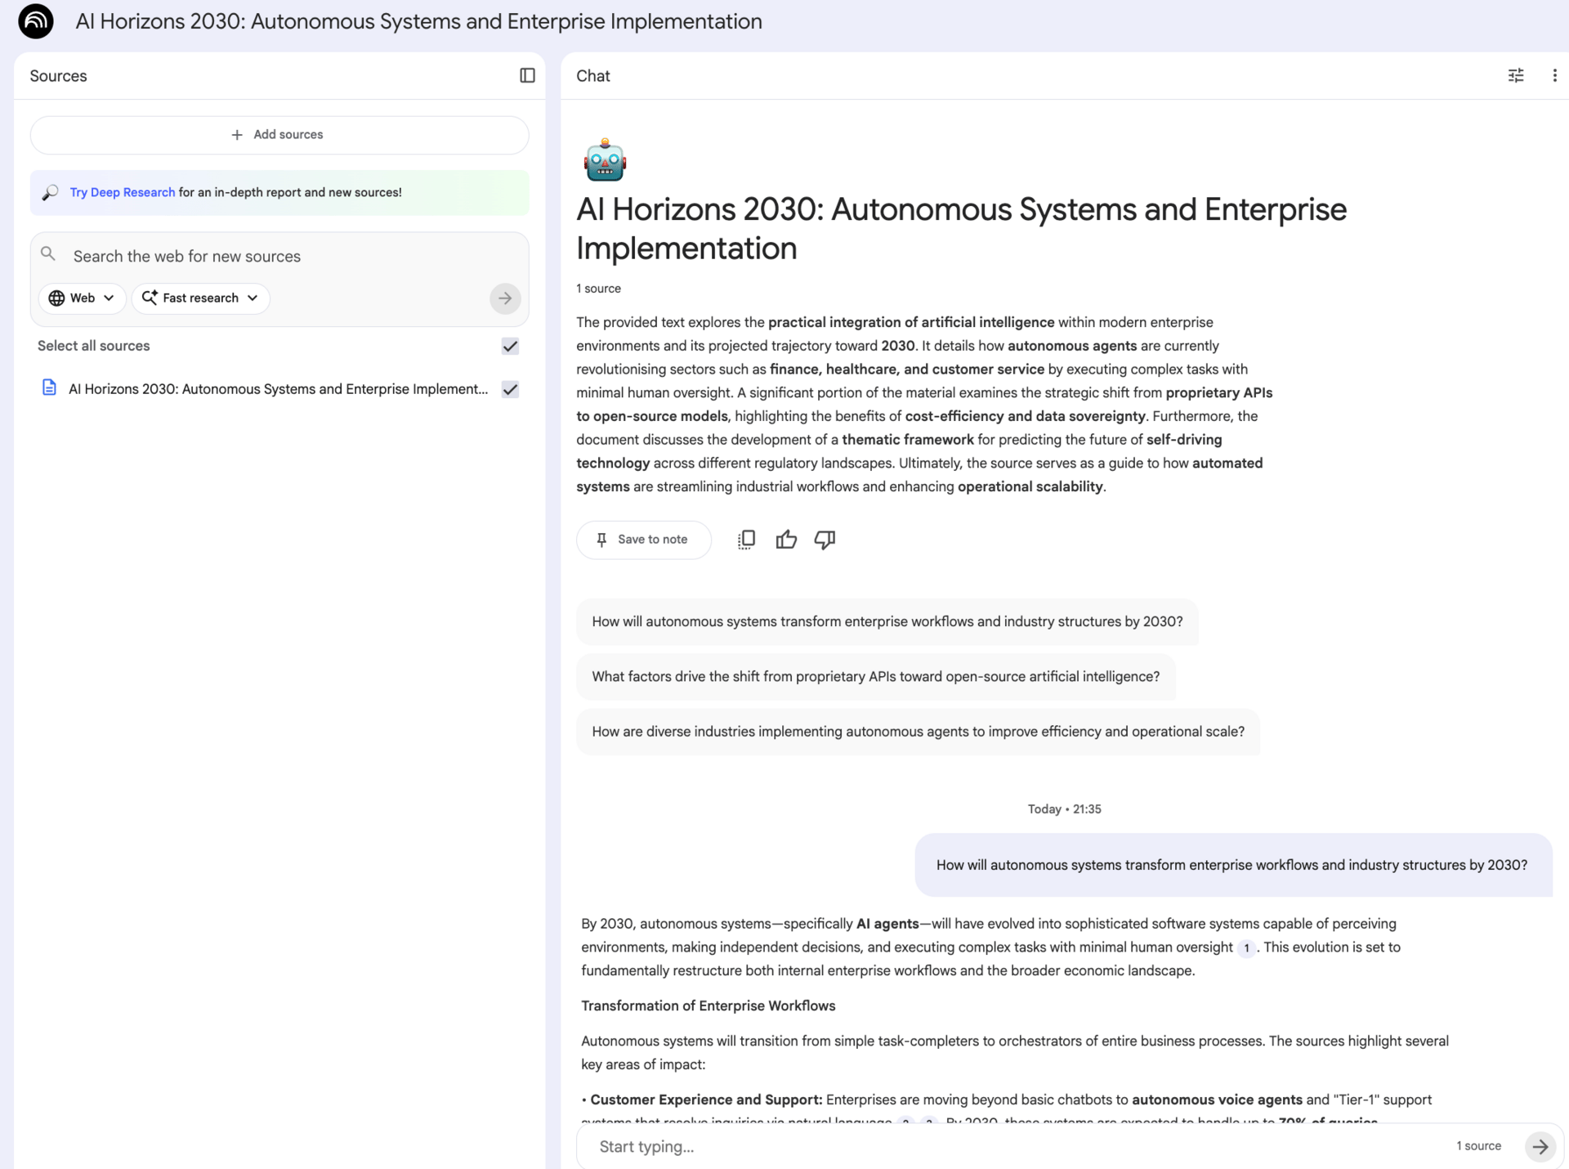Screen dimensions: 1569x1169
Task: Open the Fast research mode dropdown
Action: coord(200,298)
